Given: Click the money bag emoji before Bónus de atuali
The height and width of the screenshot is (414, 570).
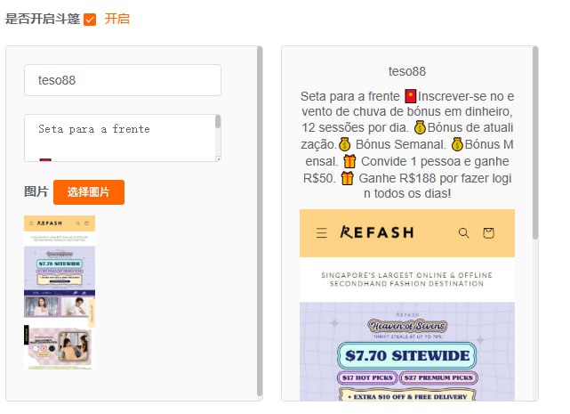Looking at the screenshot, I should pos(420,127).
